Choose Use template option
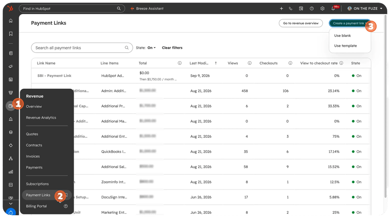Image resolution: width=390 pixels, height=218 pixels. 345,46
